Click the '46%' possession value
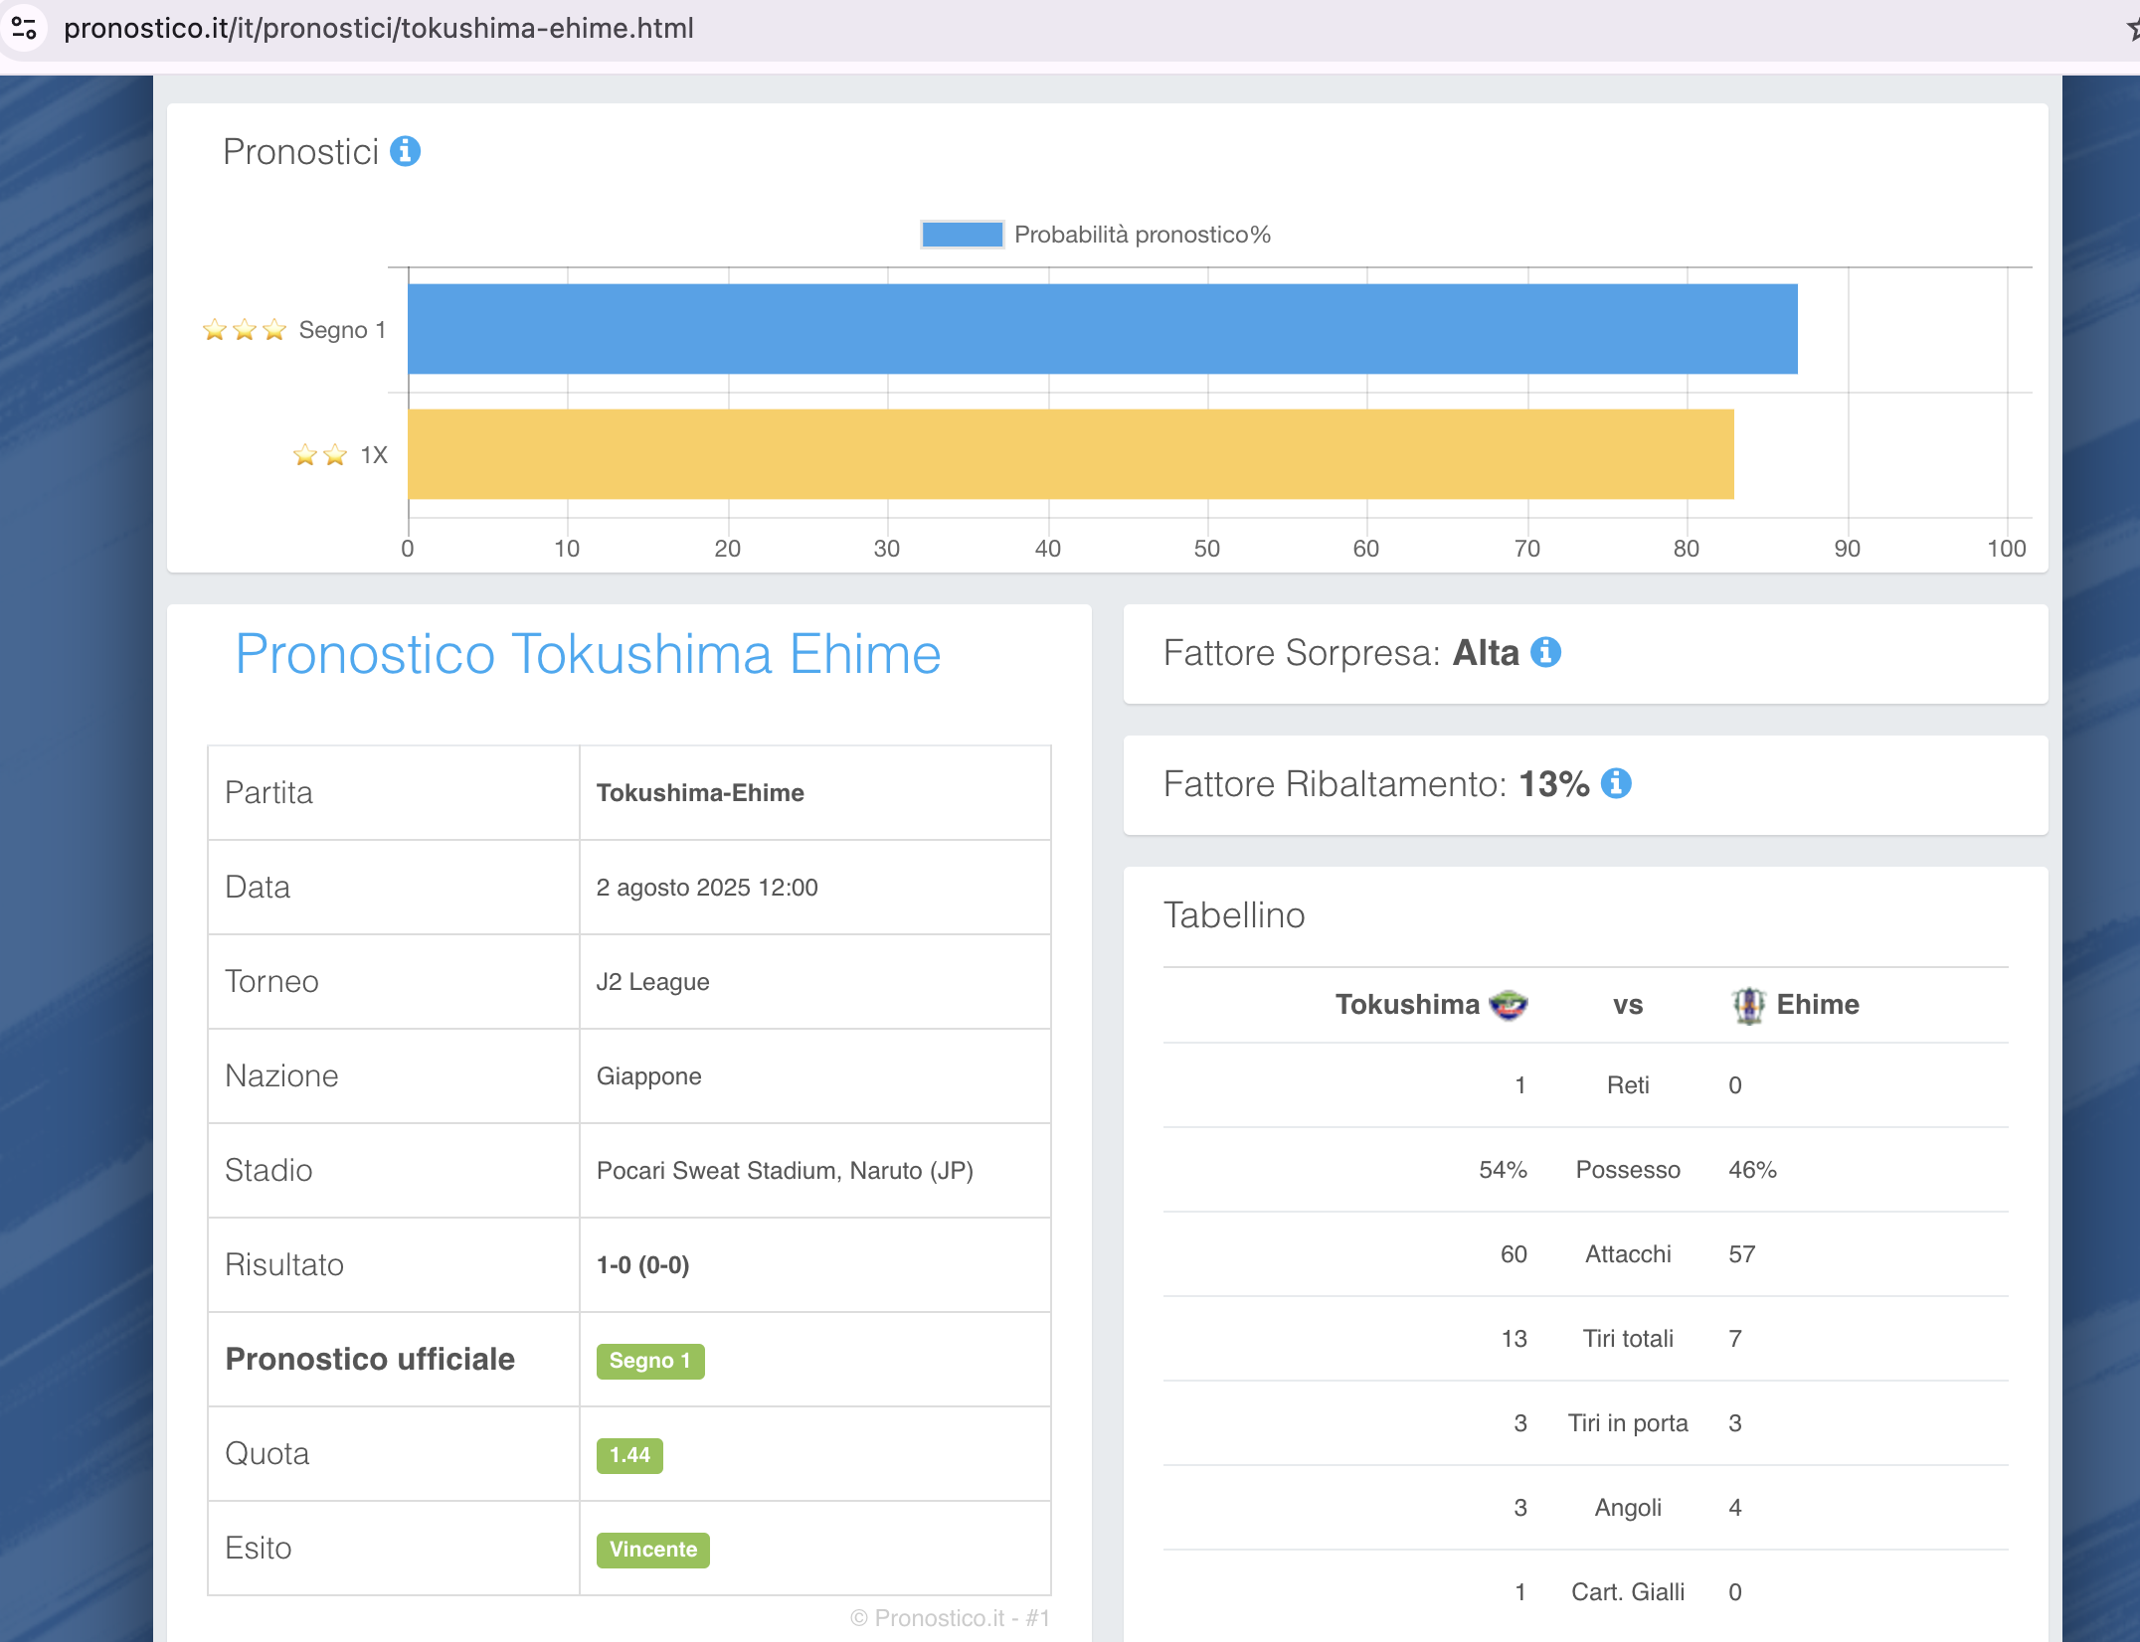Screen dimensions: 2140x1642 point(1752,1170)
